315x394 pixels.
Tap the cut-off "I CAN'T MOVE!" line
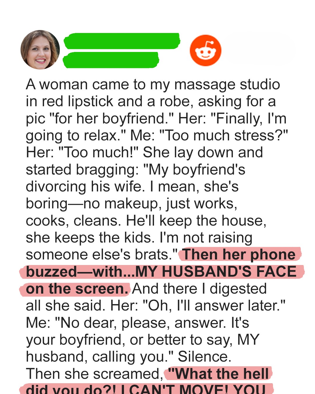coord(175,389)
